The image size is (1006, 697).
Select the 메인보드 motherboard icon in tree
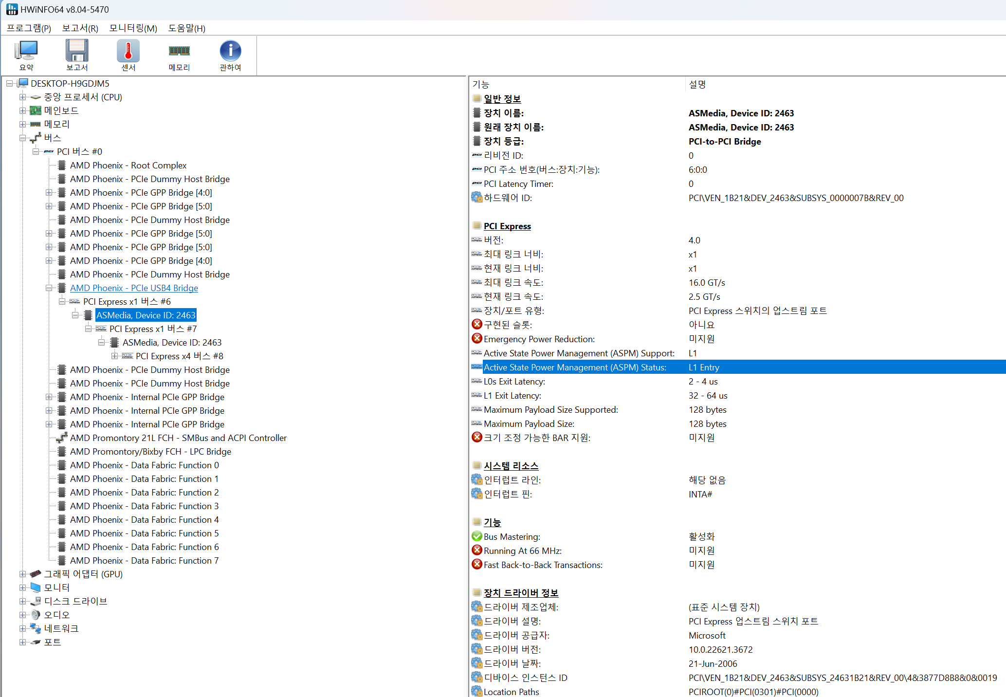pyautogui.click(x=36, y=110)
